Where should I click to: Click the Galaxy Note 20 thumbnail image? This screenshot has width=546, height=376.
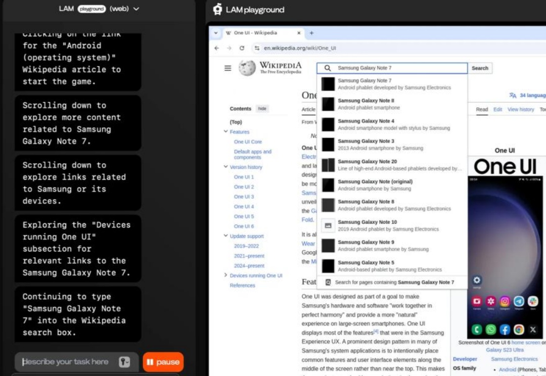tap(328, 165)
